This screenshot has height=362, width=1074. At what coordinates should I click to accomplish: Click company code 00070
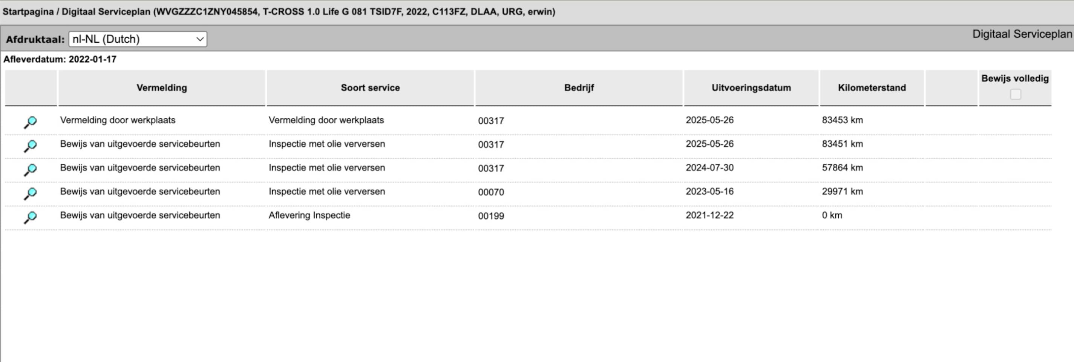coord(491,192)
